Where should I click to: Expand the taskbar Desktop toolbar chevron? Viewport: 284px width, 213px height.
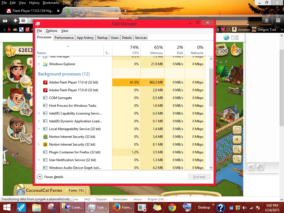point(213,205)
